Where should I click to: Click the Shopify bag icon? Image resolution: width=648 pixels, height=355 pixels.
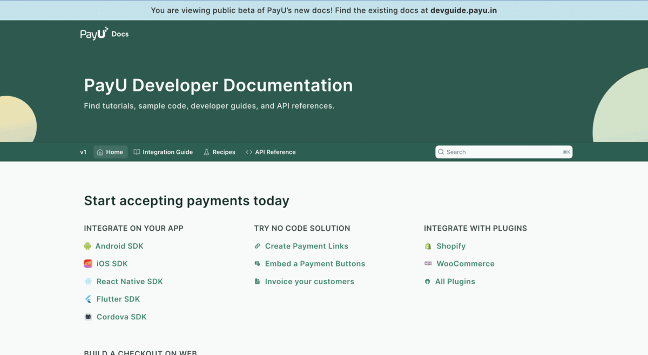(428, 246)
